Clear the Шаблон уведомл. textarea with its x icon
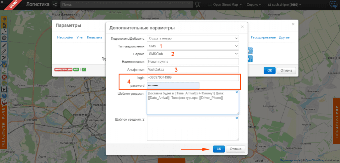Image resolution: width=340 pixels, height=163 pixels. (236, 92)
